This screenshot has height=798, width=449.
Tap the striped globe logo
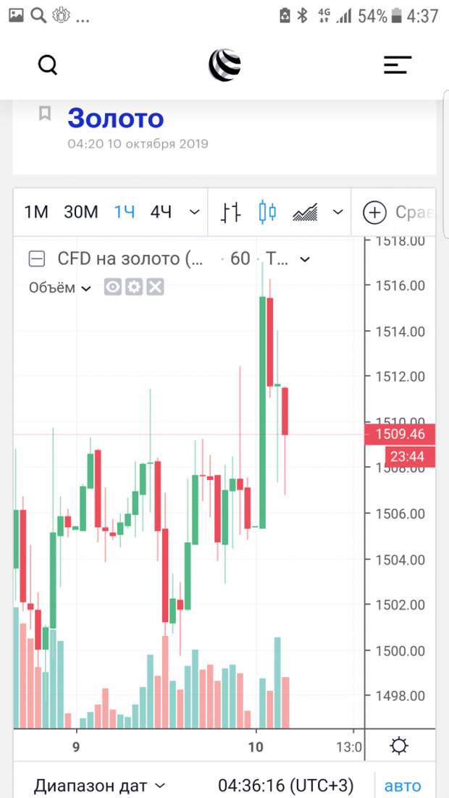pos(224,64)
